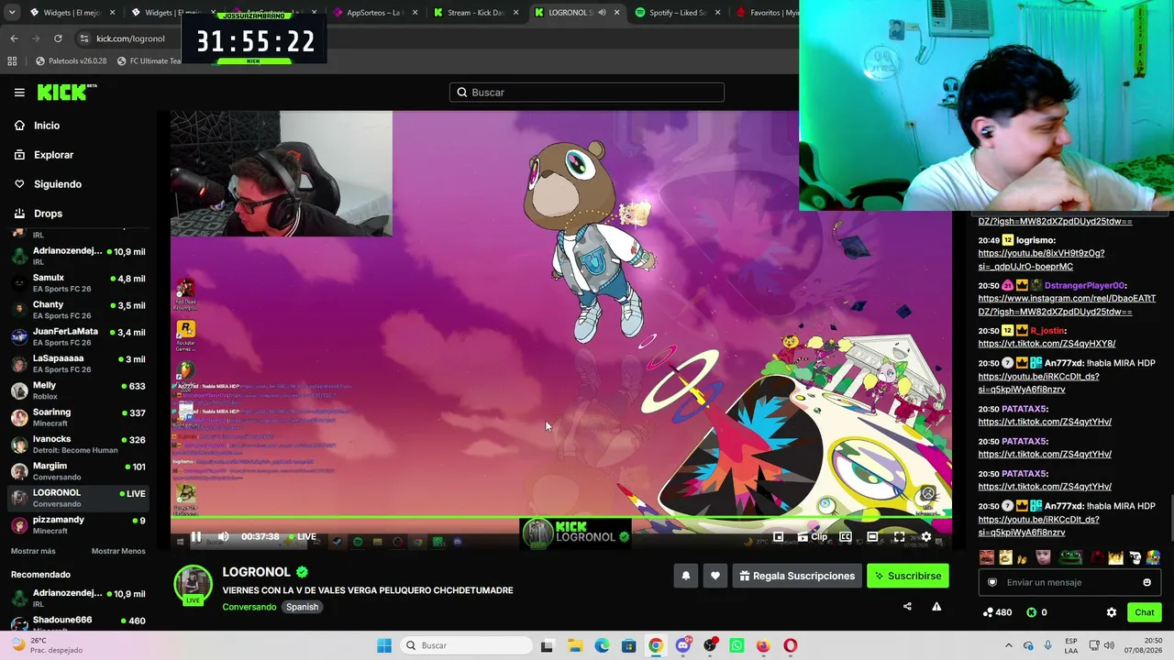The height and width of the screenshot is (660, 1174).
Task: Go back in browser history
Action: click(14, 38)
